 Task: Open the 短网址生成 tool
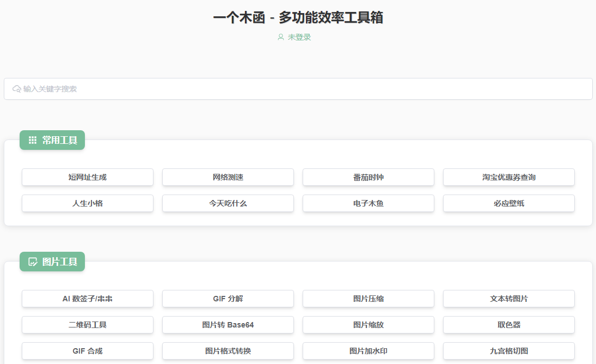click(x=87, y=177)
